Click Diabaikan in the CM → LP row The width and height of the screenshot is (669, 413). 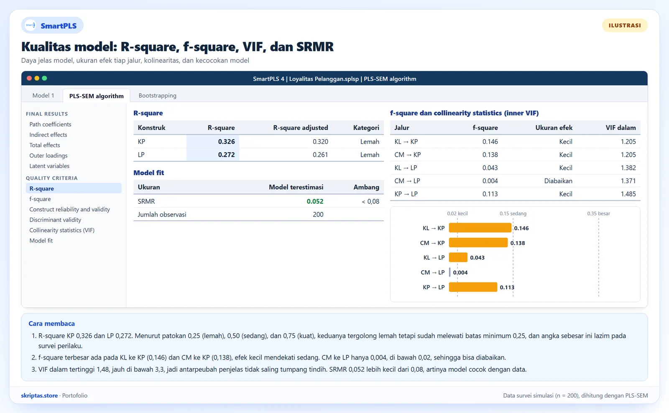(x=558, y=181)
